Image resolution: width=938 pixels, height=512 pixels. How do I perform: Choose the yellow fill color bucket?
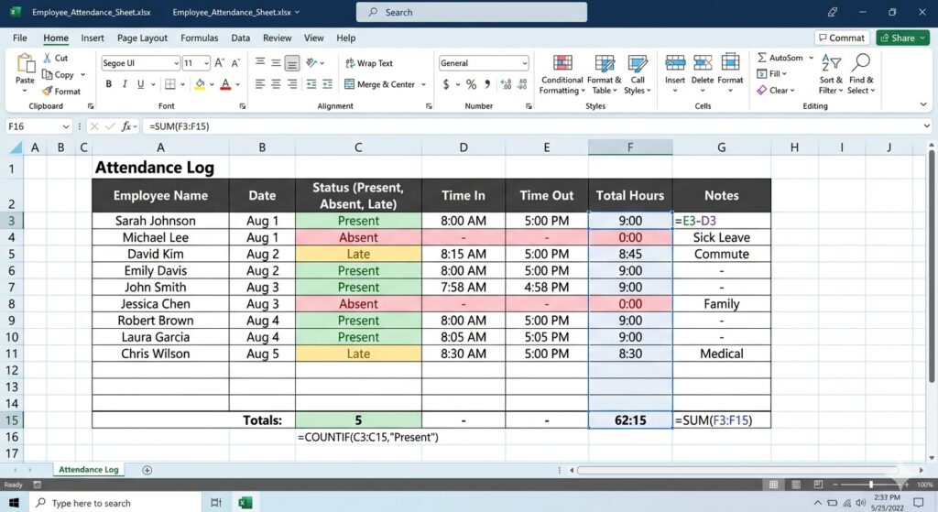coord(200,84)
